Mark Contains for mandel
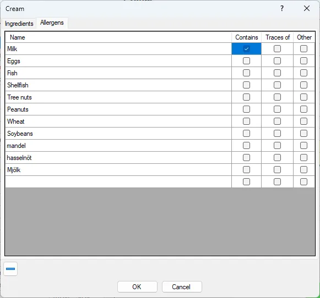The image size is (320, 298). [x=246, y=146]
